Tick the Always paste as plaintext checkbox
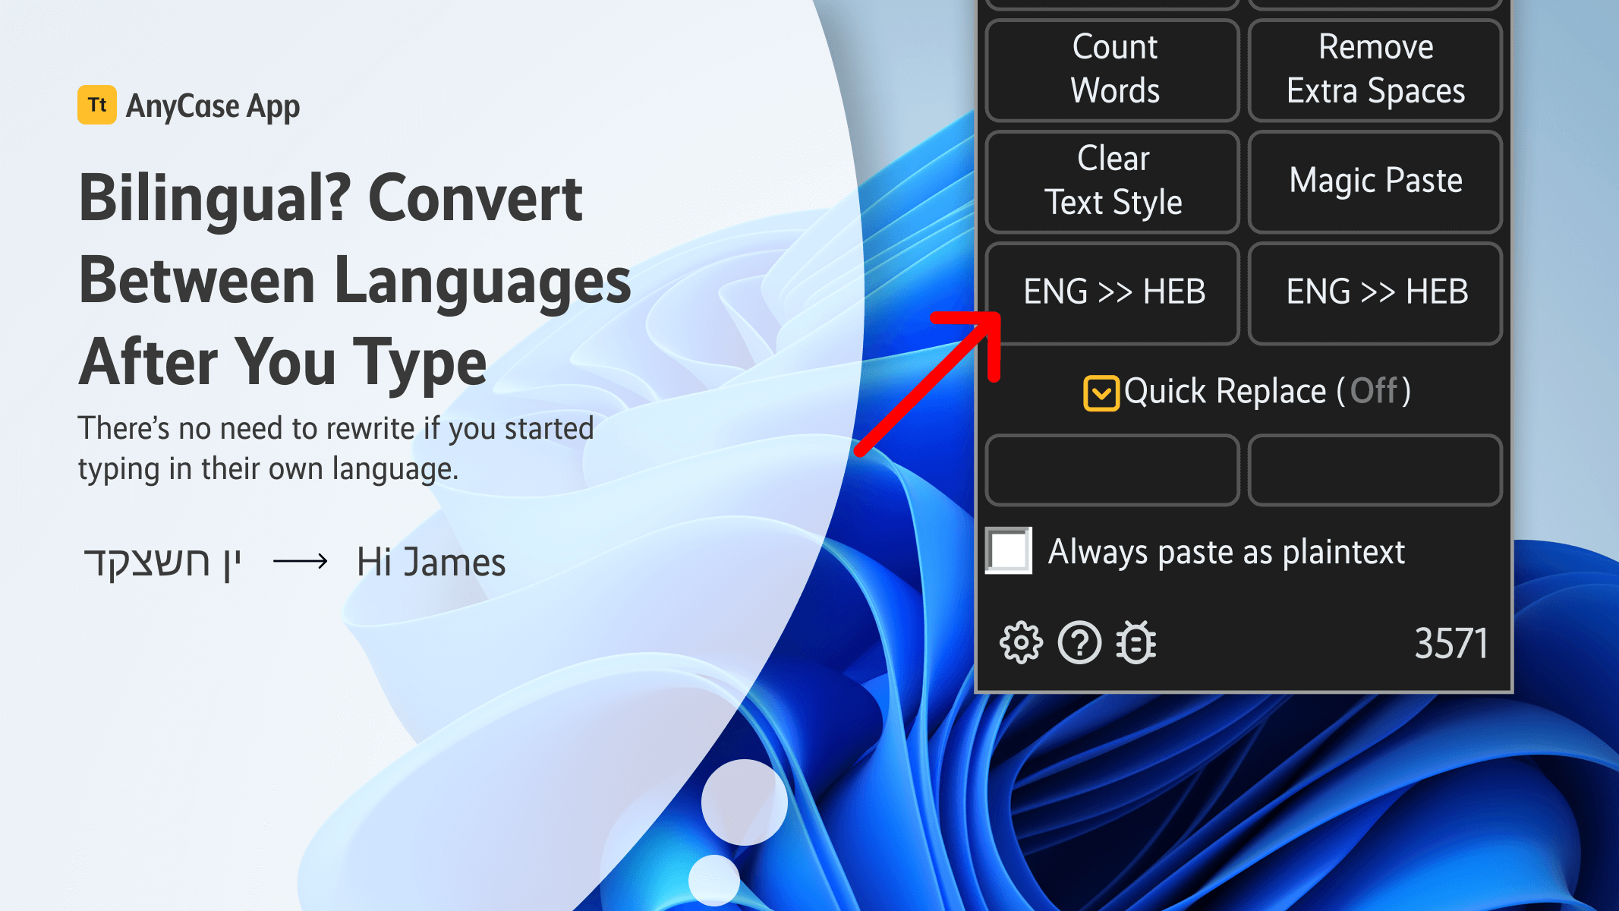 [1009, 550]
